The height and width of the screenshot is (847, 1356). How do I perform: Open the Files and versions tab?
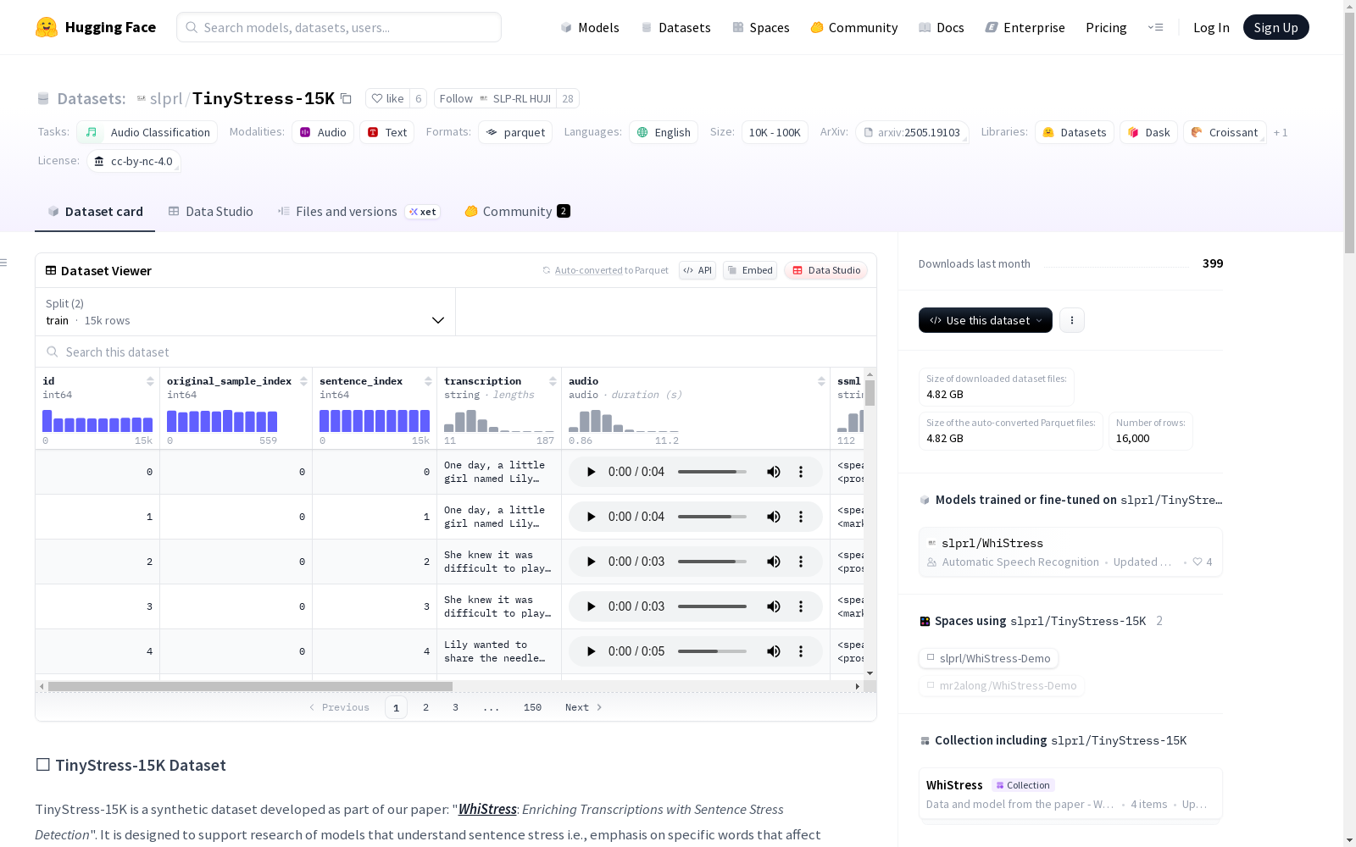[x=358, y=212]
